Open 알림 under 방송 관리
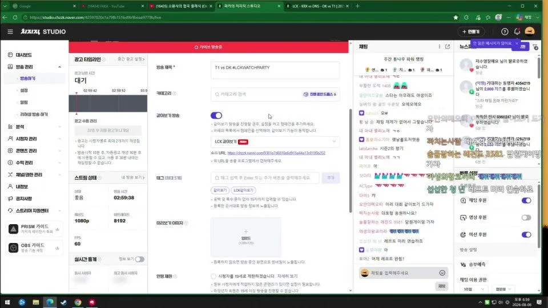 click(24, 102)
